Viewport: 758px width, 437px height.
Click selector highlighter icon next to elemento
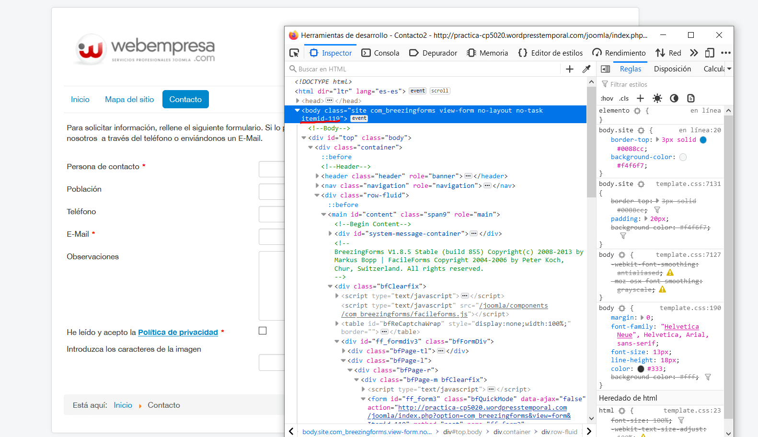637,111
